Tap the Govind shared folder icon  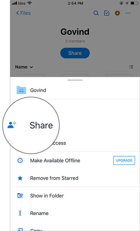pyautogui.click(x=21, y=90)
